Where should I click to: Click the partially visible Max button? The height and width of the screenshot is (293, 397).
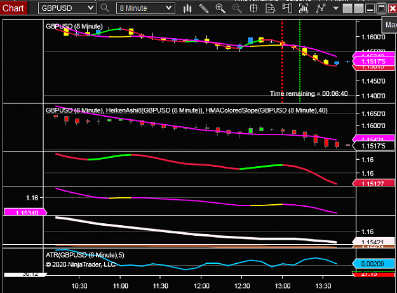(x=390, y=25)
